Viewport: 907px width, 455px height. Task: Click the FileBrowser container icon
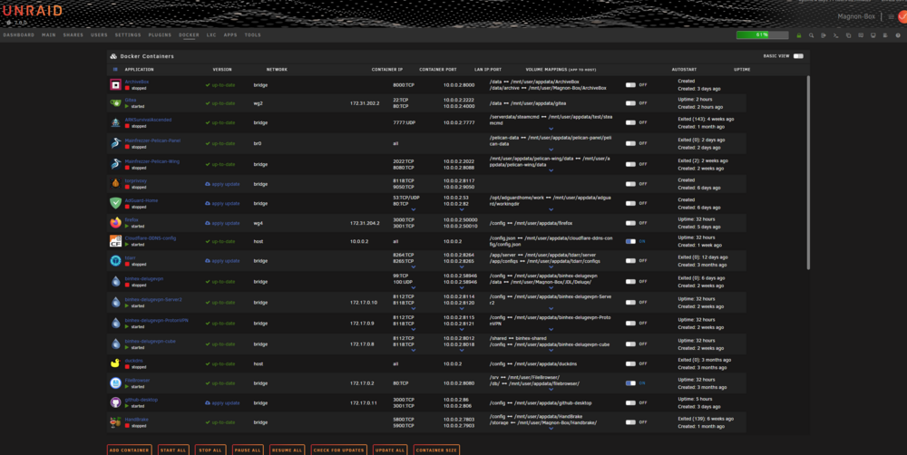[x=116, y=383]
